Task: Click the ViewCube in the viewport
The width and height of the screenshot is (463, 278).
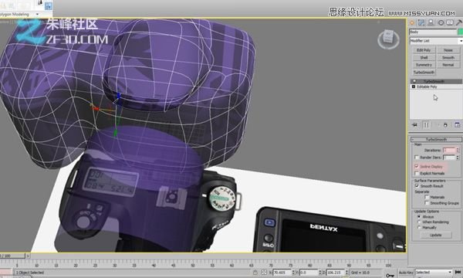Action: (388, 39)
